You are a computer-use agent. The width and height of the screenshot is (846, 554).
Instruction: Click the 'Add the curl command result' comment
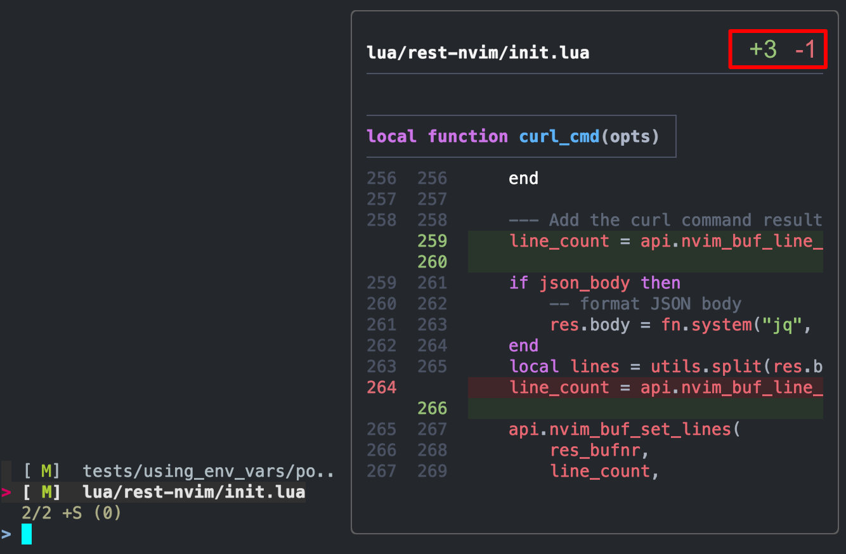click(666, 220)
